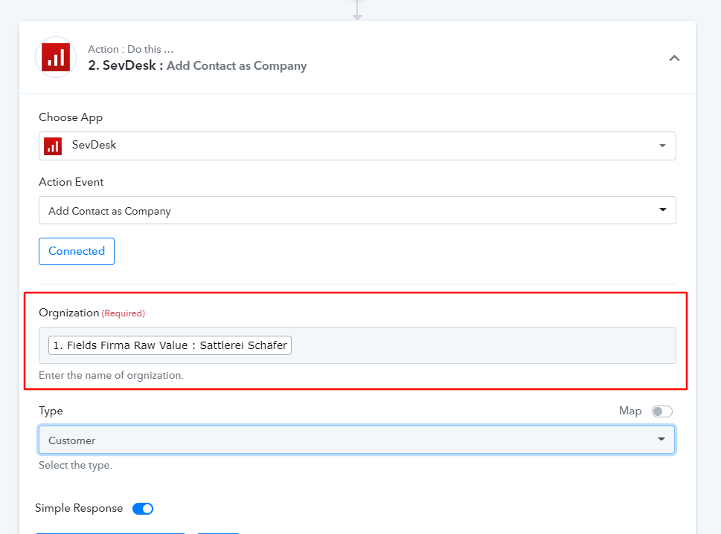The image size is (721, 534).
Task: Click the SevDesk logo in the action header
Action: tap(56, 57)
